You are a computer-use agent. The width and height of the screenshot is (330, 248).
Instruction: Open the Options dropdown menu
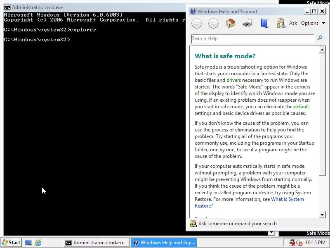(x=313, y=23)
